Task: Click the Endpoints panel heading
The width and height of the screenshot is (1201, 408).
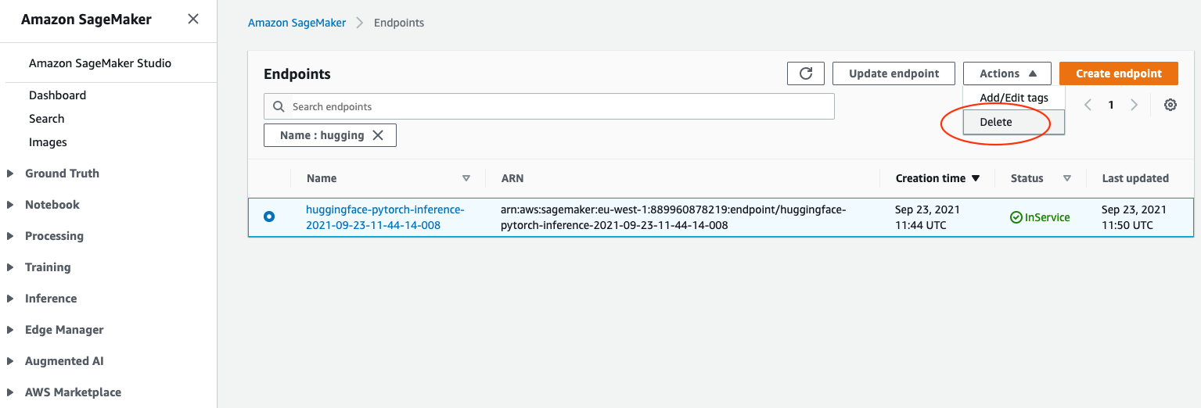Action: pos(297,74)
